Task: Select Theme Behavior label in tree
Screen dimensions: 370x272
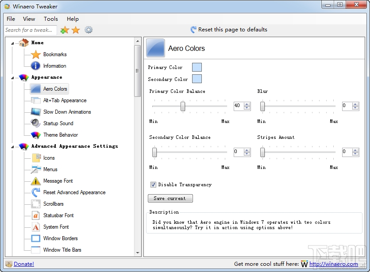Action: click(61, 135)
